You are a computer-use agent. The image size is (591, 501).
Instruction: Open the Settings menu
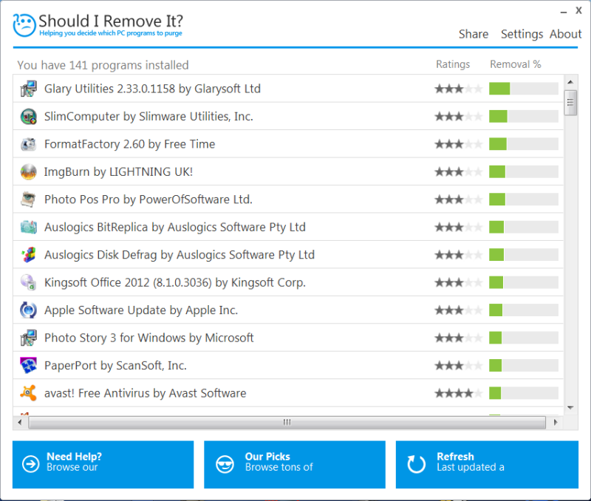(522, 34)
